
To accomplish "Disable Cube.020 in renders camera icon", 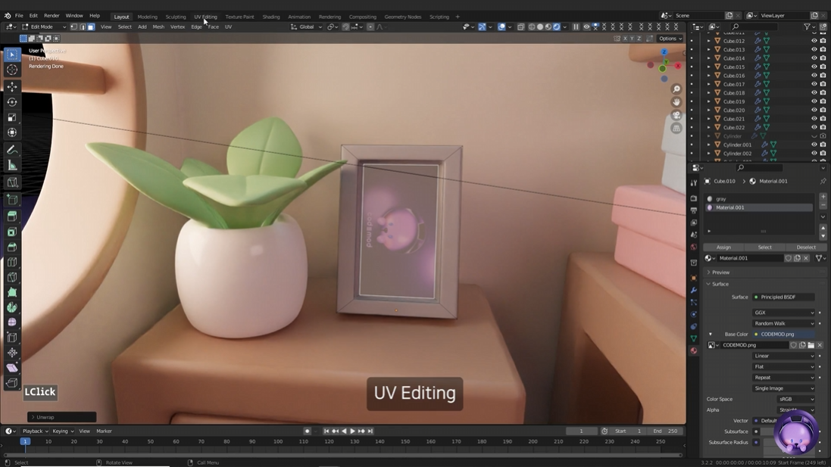I will 823,111.
